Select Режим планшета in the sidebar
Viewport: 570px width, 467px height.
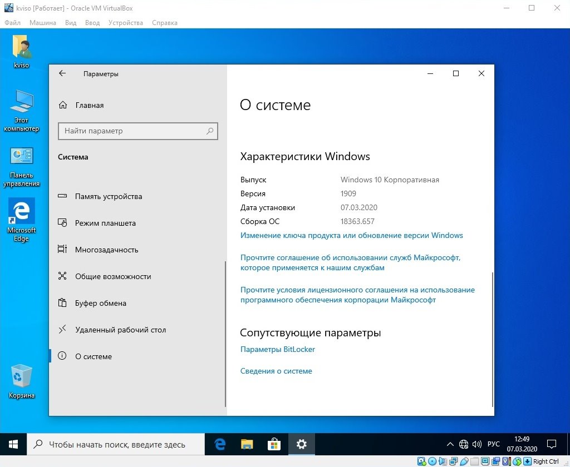coord(137,223)
